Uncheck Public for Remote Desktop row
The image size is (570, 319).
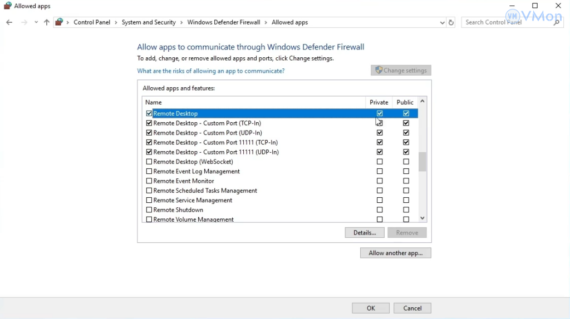click(x=406, y=113)
